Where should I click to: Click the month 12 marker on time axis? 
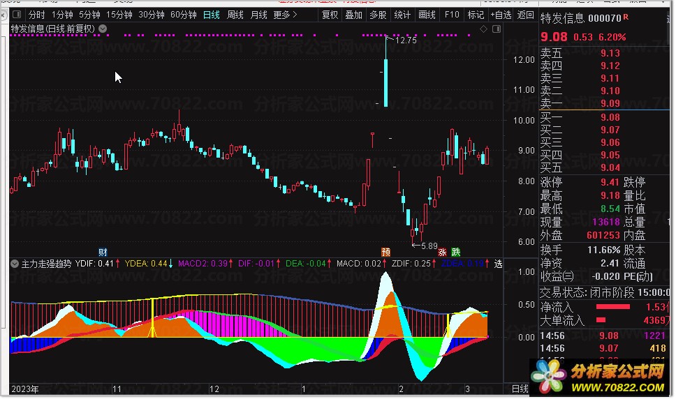214,389
